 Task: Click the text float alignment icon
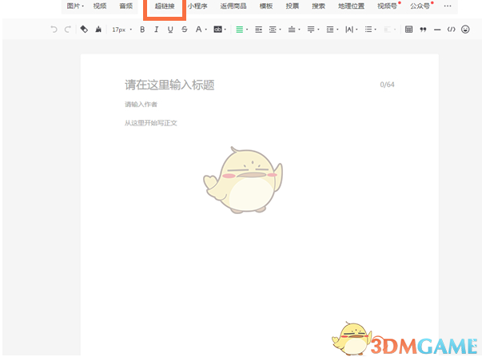tap(273, 30)
